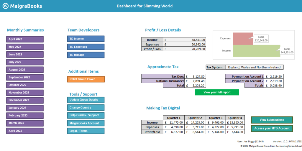
Task: Click the Quarter 3 column header
Action: tap(216, 118)
